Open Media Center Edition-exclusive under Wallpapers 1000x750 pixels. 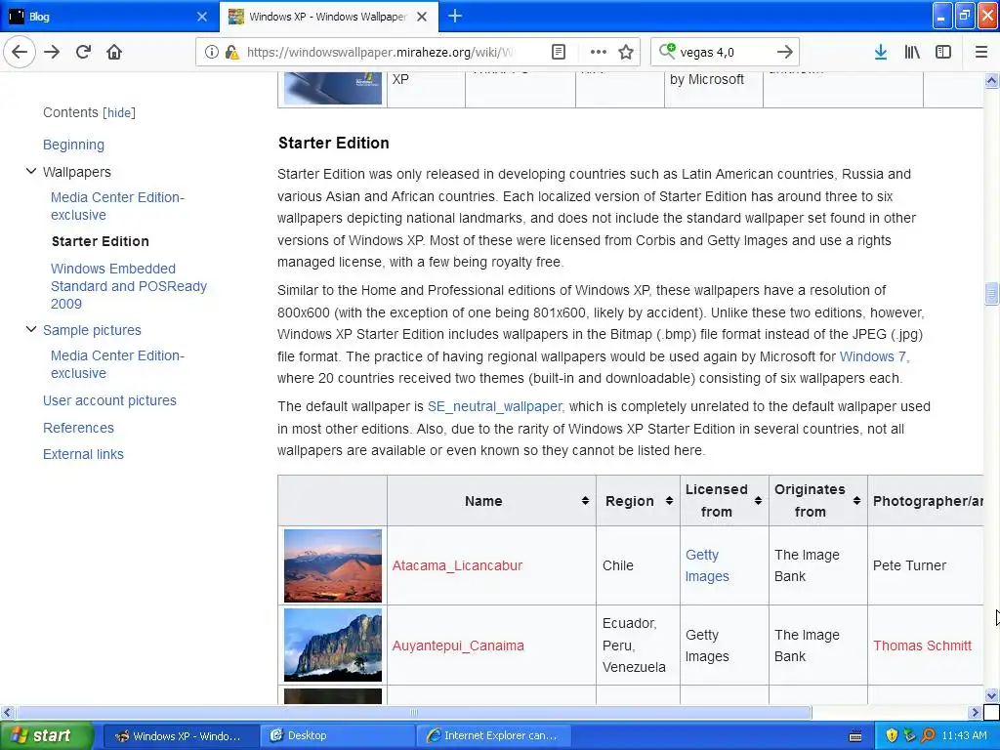tap(117, 206)
